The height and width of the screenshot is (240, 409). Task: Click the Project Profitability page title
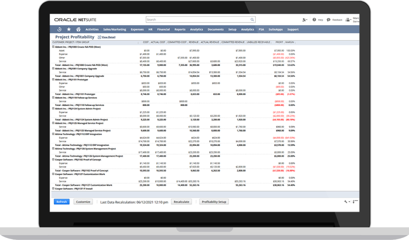75,37
